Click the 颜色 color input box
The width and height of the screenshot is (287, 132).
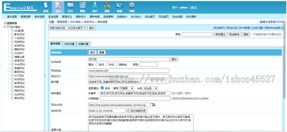pos(149,65)
